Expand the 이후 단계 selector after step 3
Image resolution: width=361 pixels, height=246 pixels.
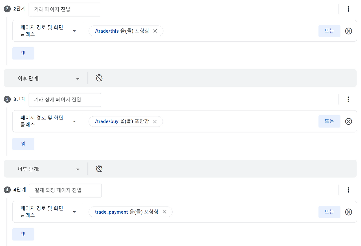coord(78,169)
